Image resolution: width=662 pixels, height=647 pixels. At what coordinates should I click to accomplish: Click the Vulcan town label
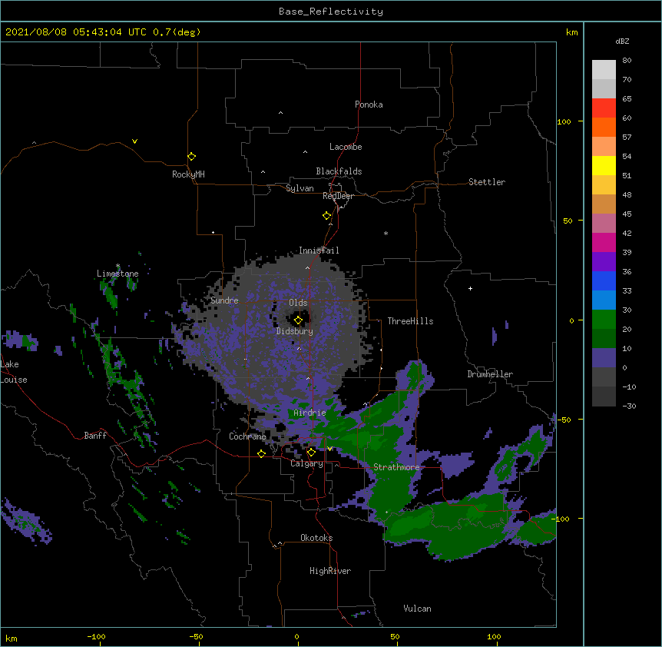[x=417, y=609]
